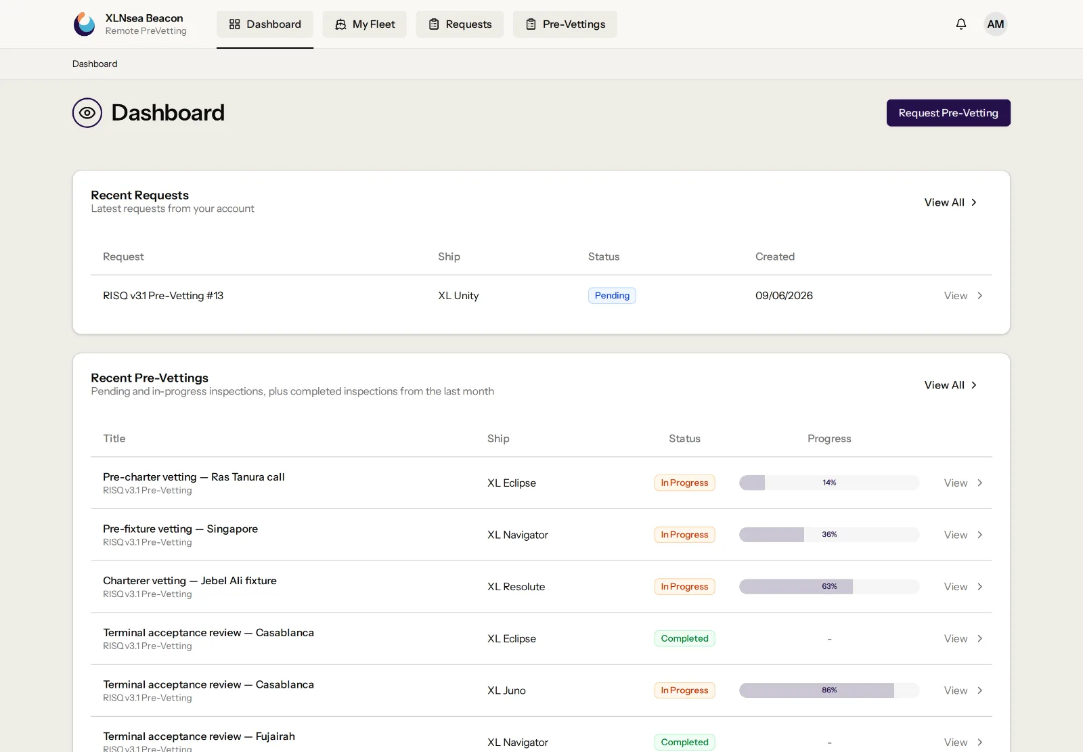Switch to the Dashboard tab

point(265,24)
